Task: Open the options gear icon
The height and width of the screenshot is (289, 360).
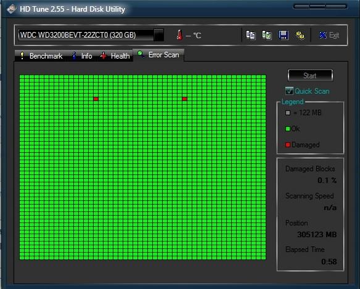Action: (x=300, y=35)
